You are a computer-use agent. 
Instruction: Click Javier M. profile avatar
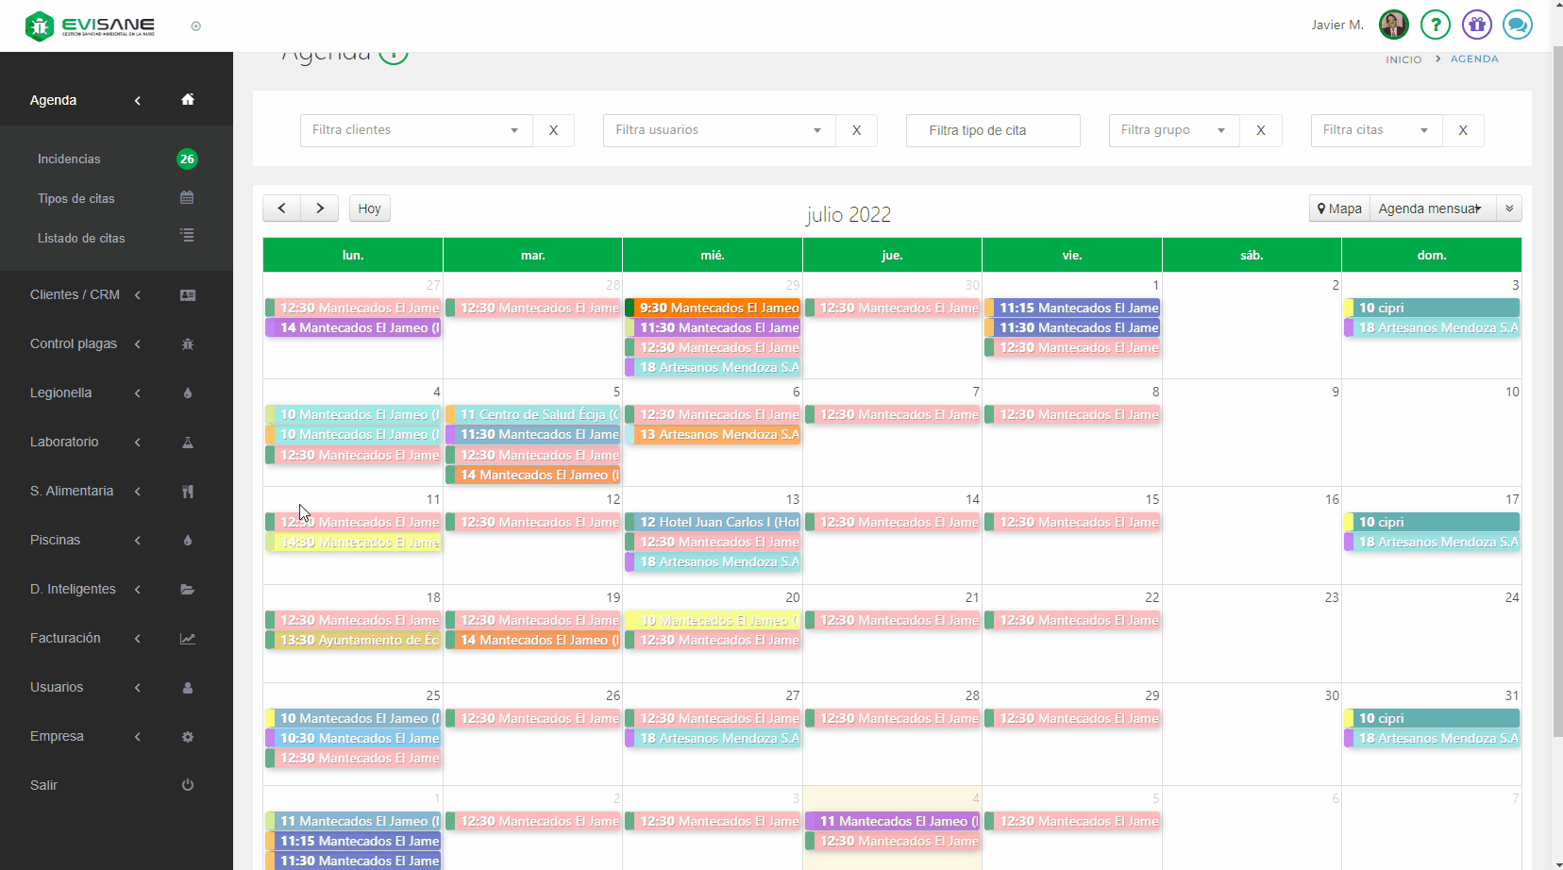(1393, 25)
